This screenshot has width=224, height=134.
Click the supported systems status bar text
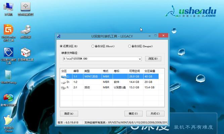click(x=126, y=123)
